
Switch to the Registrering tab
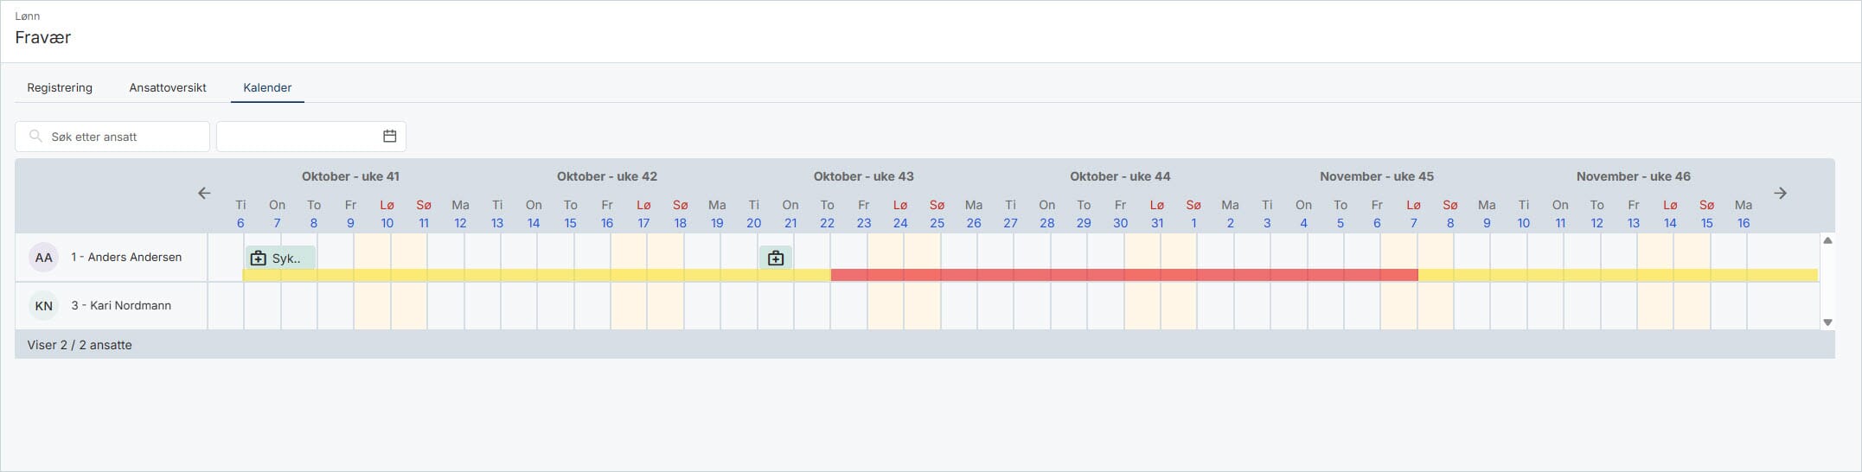(x=60, y=87)
